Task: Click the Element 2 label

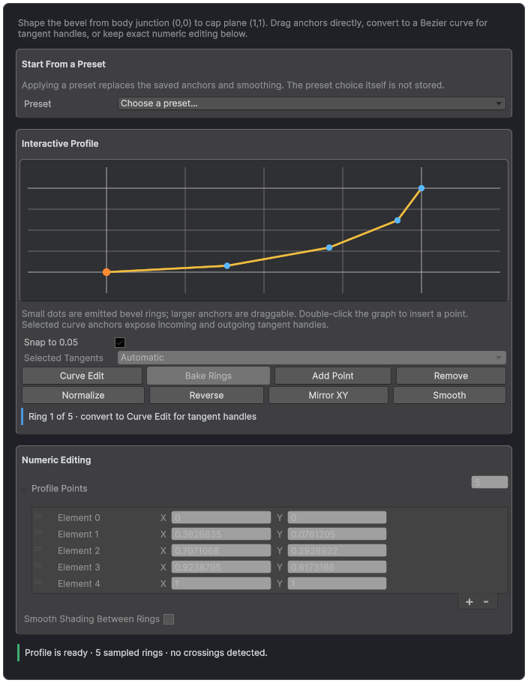Action: click(x=79, y=550)
